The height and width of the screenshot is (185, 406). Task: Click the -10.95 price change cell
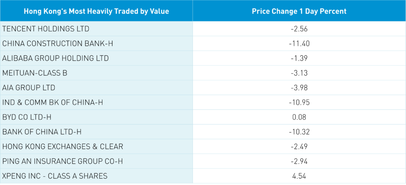[x=299, y=102]
